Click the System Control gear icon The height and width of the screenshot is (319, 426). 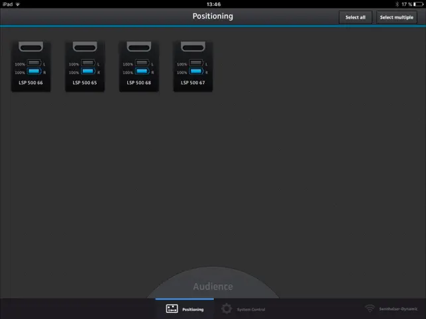coord(227,308)
